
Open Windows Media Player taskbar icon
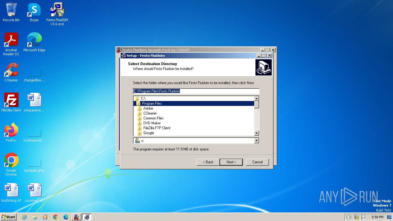click(45, 217)
